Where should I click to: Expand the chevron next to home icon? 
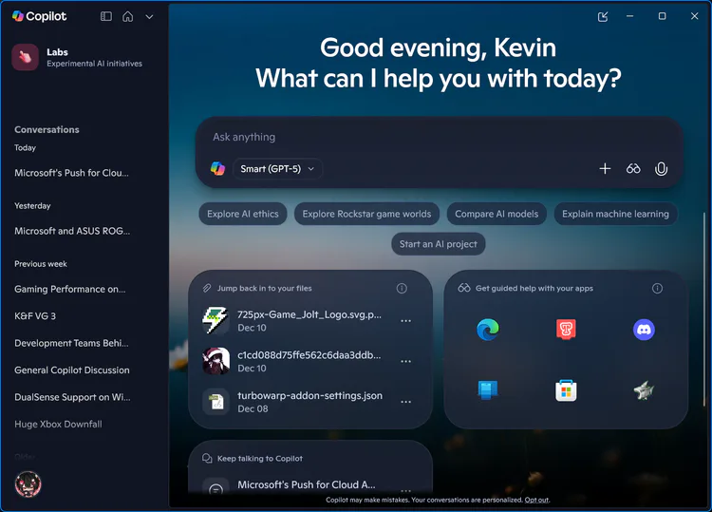pos(149,17)
